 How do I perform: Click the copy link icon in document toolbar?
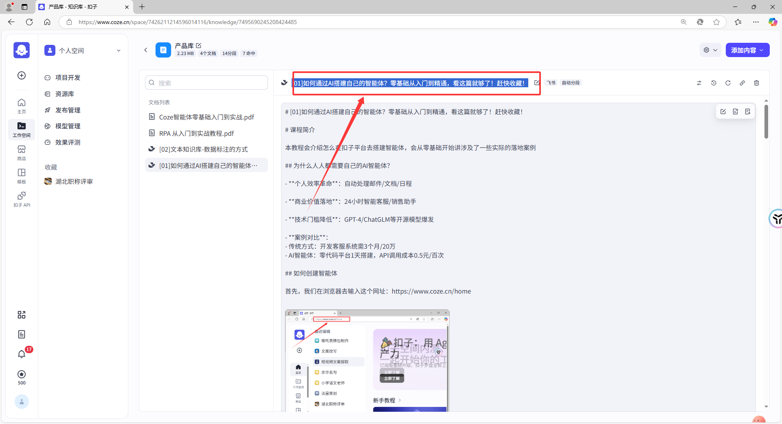tap(742, 83)
